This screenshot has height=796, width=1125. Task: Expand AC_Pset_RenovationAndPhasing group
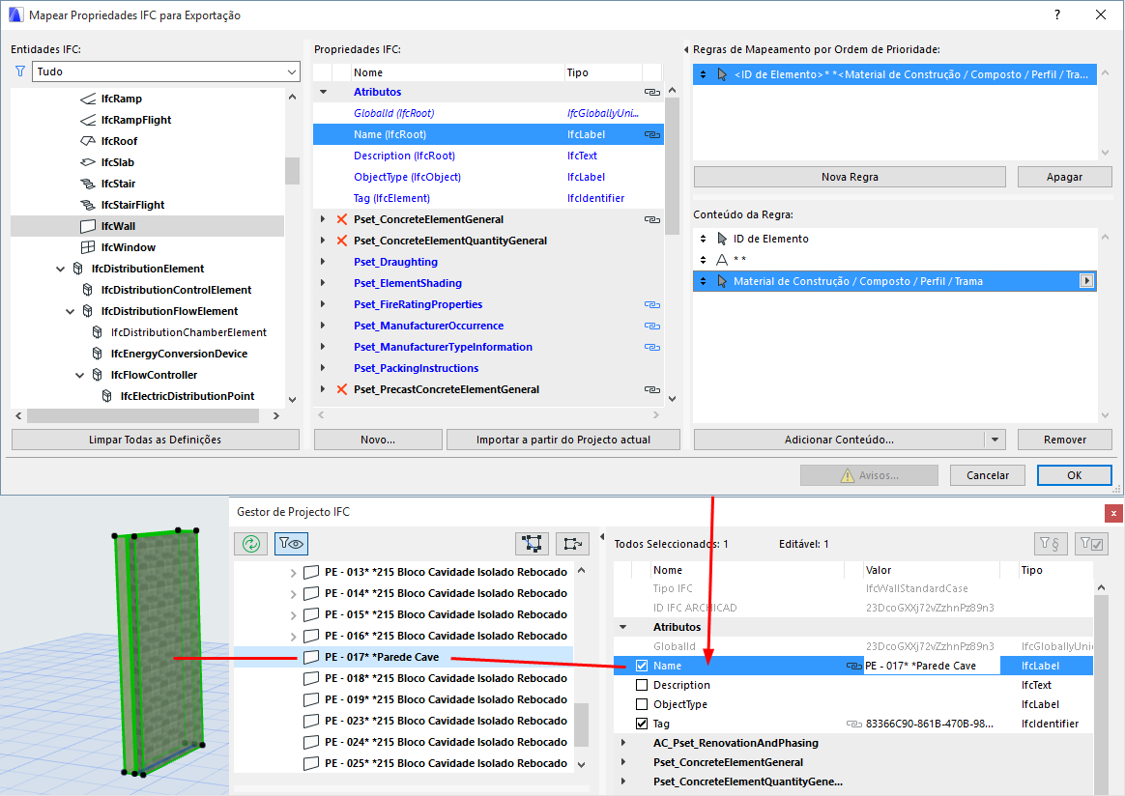coord(622,743)
